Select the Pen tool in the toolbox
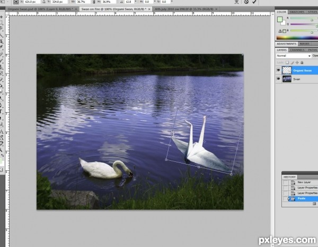This screenshot has width=318, height=247. click(x=1, y=105)
